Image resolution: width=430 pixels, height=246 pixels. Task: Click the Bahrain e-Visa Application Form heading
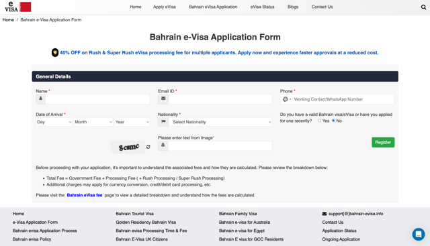215,37
